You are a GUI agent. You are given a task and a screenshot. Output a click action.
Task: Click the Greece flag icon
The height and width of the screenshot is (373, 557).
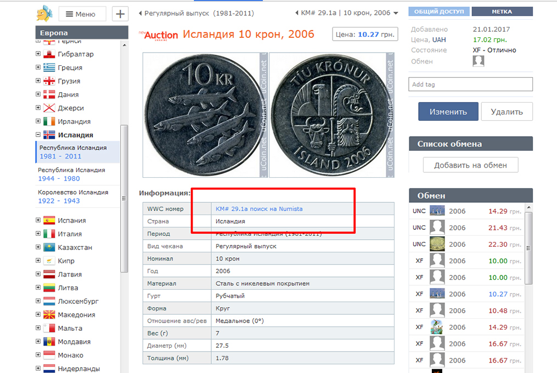[49, 67]
